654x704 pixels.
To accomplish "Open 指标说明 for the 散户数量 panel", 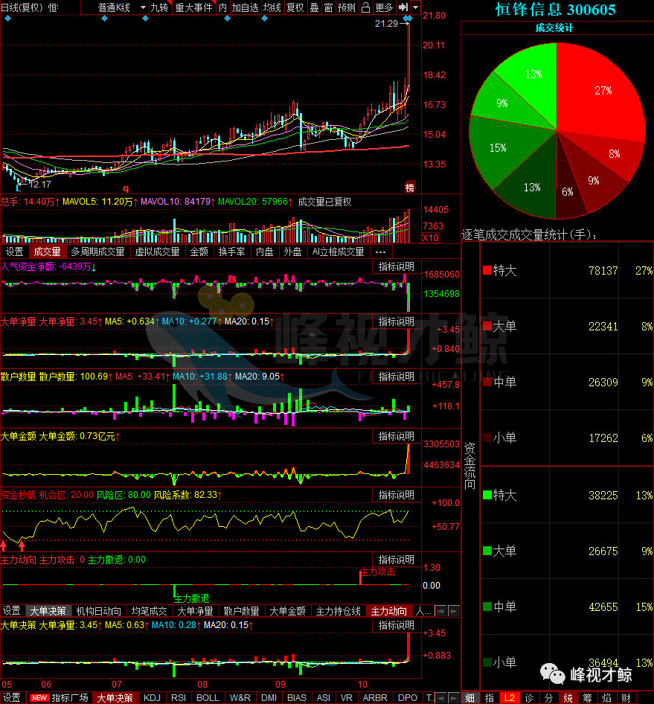I will tap(397, 377).
